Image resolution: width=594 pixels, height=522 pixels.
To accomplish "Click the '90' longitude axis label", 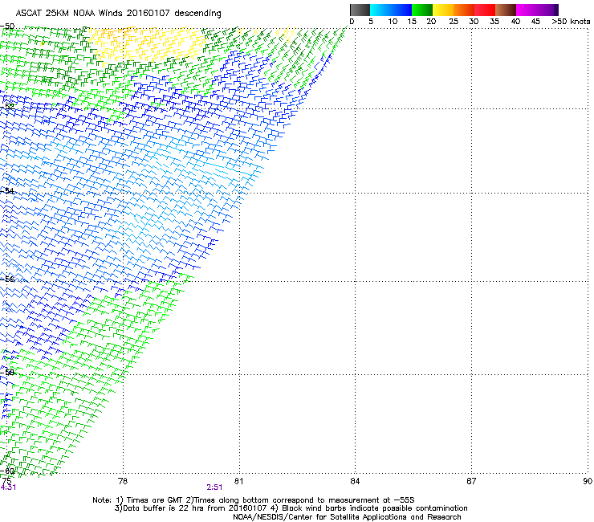I will (x=588, y=481).
